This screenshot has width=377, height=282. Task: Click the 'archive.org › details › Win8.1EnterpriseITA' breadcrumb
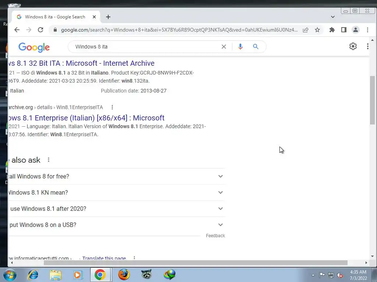[x=56, y=107]
